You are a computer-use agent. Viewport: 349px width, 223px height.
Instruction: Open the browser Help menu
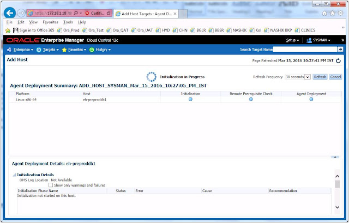click(82, 22)
